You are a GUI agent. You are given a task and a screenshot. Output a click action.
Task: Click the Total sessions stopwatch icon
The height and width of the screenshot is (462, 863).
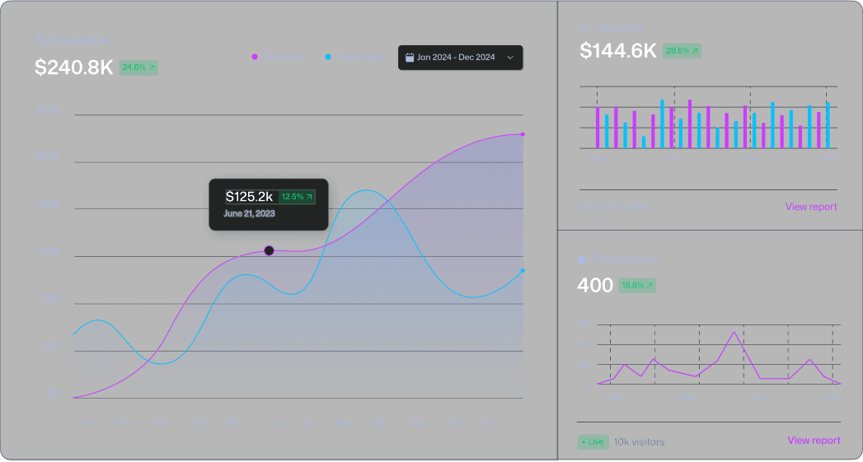[582, 259]
